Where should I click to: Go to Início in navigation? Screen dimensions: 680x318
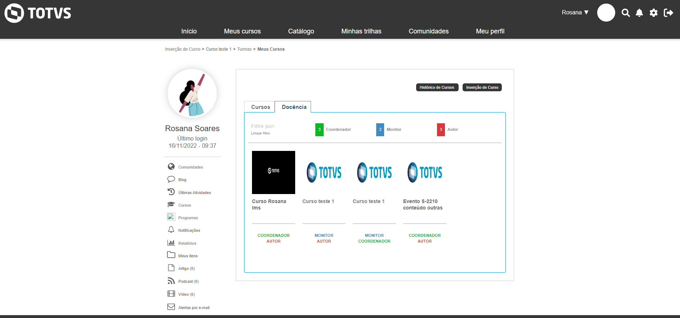tap(189, 31)
